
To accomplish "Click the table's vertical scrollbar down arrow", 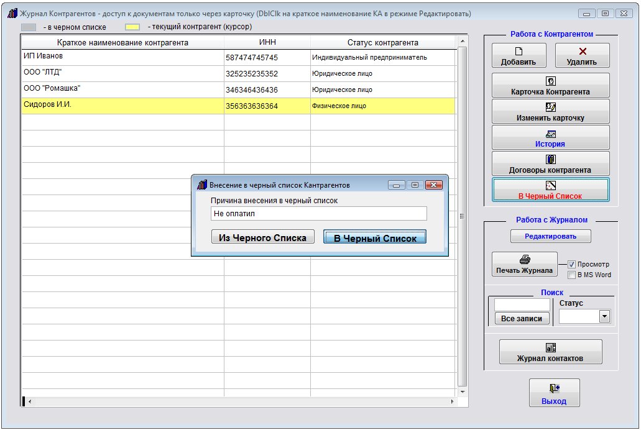I will pyautogui.click(x=461, y=392).
